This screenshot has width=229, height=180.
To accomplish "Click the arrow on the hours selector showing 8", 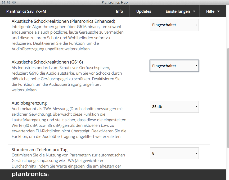I will click(x=196, y=153).
